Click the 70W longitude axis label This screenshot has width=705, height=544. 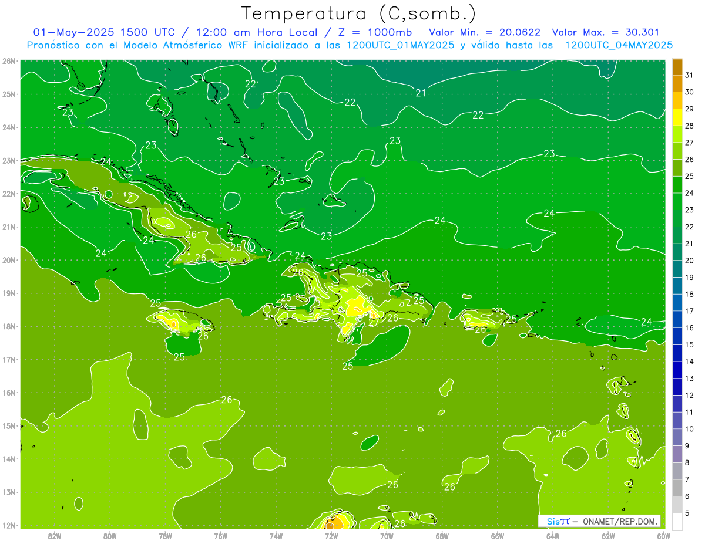(x=387, y=536)
